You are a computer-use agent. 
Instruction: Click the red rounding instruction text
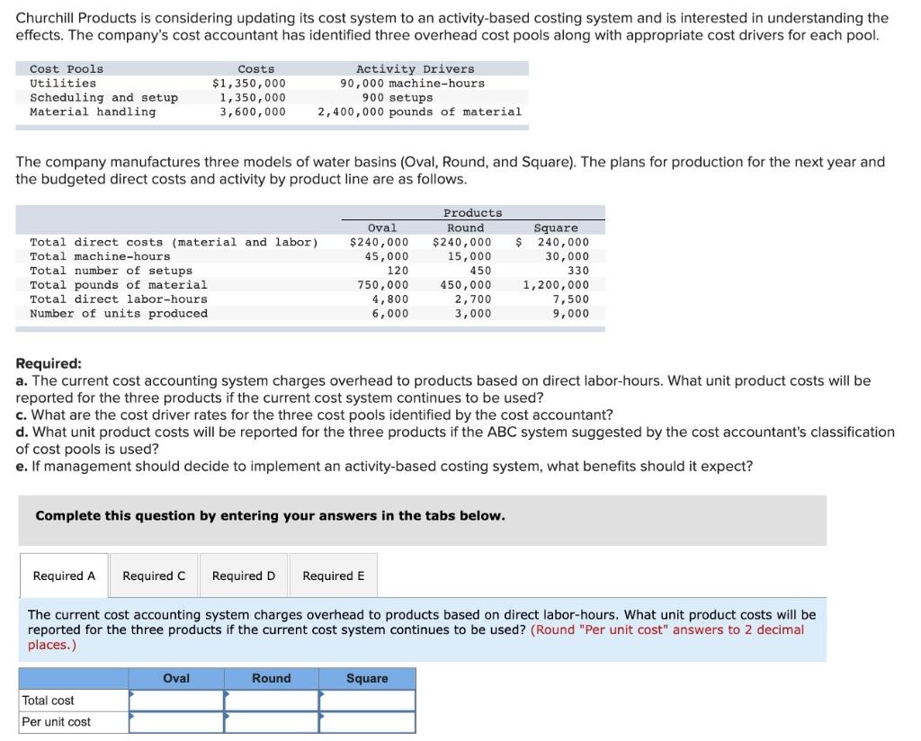coord(416,637)
